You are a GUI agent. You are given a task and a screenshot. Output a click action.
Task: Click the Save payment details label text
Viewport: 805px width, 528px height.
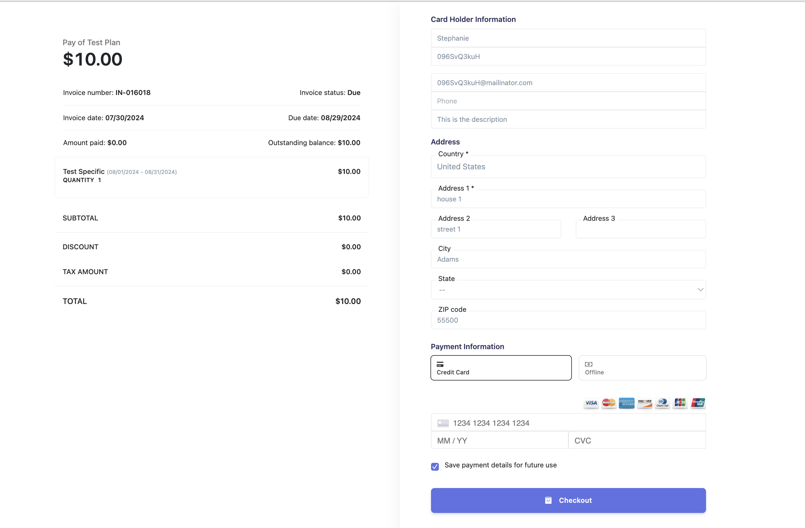(x=501, y=465)
